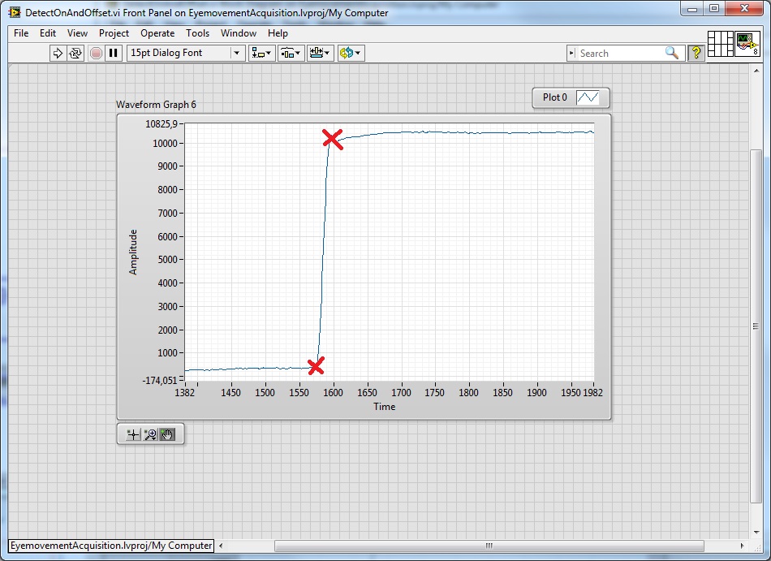Click the EyemovementAcquisition.lvproj/My Computer status label
The height and width of the screenshot is (561, 771).
111,546
